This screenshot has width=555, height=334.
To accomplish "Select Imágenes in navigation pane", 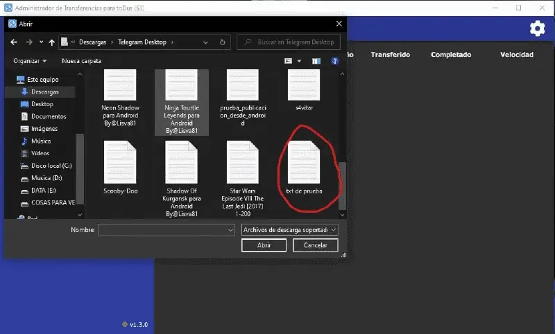I will tap(44, 129).
